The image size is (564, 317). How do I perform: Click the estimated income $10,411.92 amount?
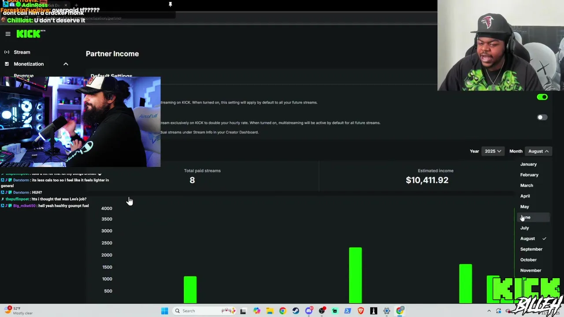[x=427, y=180]
